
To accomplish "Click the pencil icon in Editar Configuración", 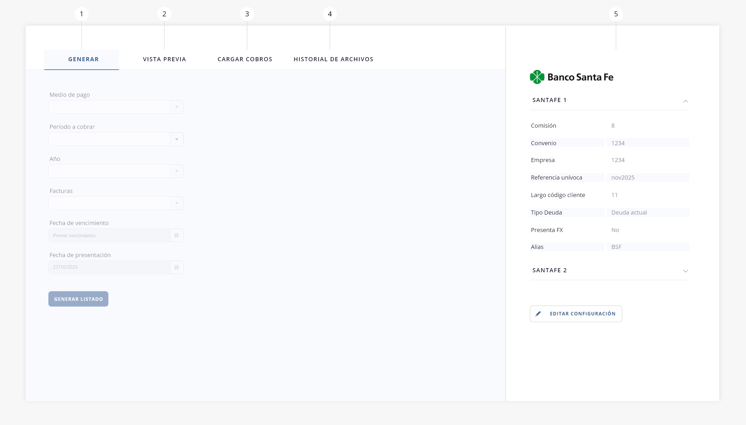I will coord(538,314).
